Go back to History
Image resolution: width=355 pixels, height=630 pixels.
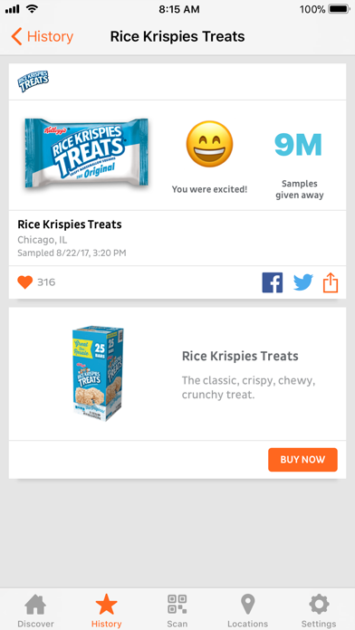(43, 36)
